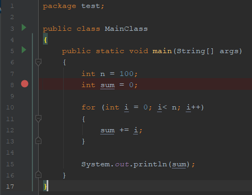The width and height of the screenshot is (252, 195).
Task: Click 'i++' in the for loop header
Action: pyautogui.click(x=194, y=107)
